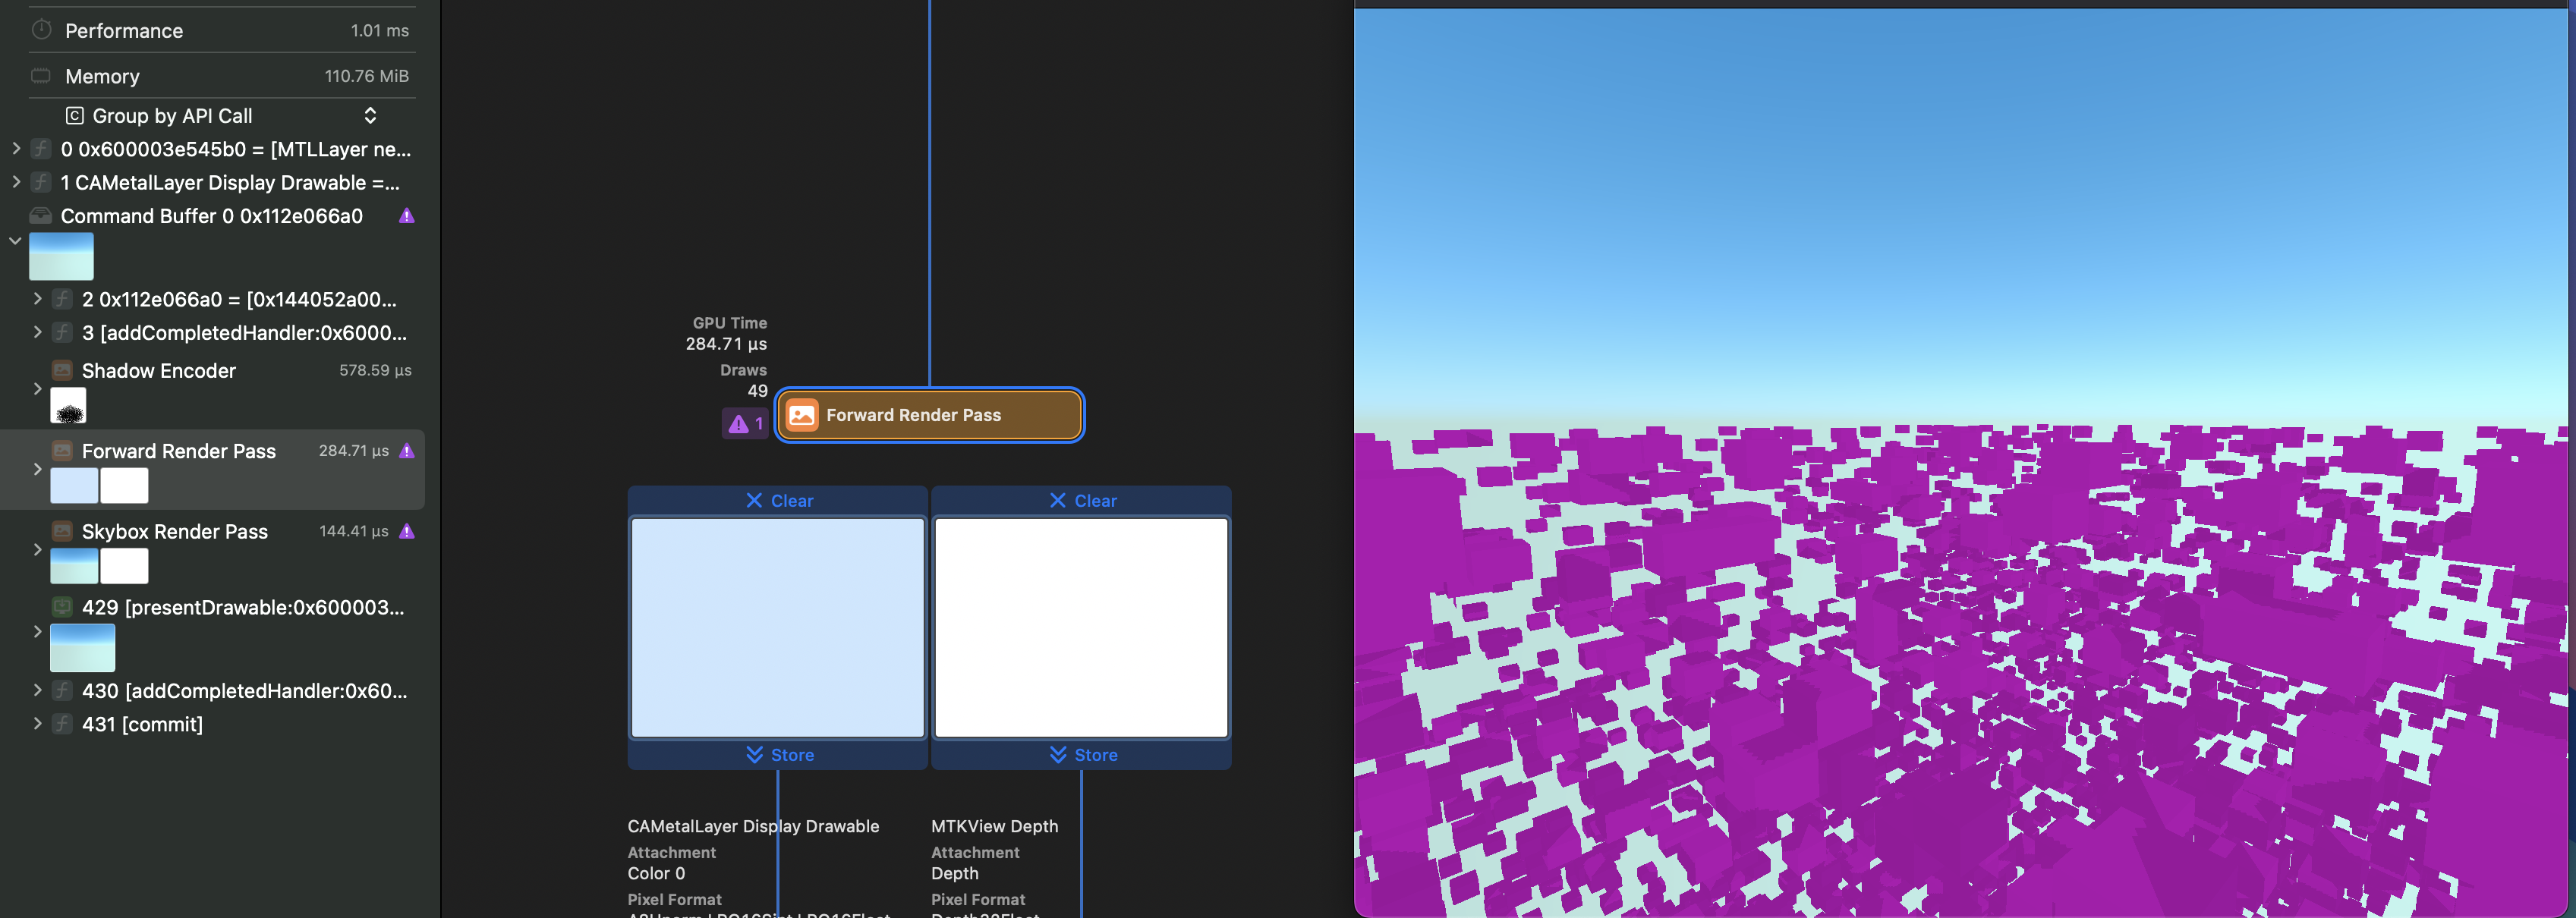Select Forward Render Pass color thumbnail
The width and height of the screenshot is (2576, 918).
click(74, 486)
